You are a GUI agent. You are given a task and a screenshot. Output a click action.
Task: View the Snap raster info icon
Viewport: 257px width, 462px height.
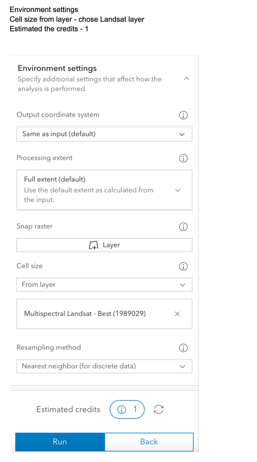pyautogui.click(x=183, y=227)
